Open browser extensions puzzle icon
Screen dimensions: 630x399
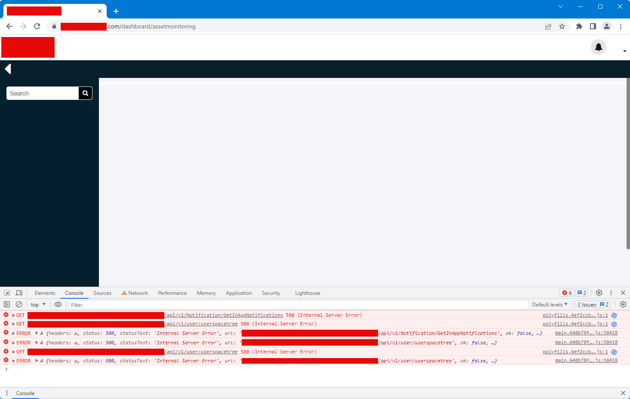coord(579,26)
